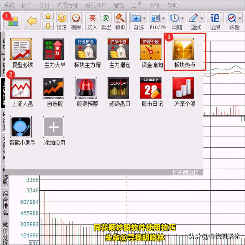The image size is (245, 245).
Task: Expand the F10/F9 dropdown arrow
Action: coord(163,18)
